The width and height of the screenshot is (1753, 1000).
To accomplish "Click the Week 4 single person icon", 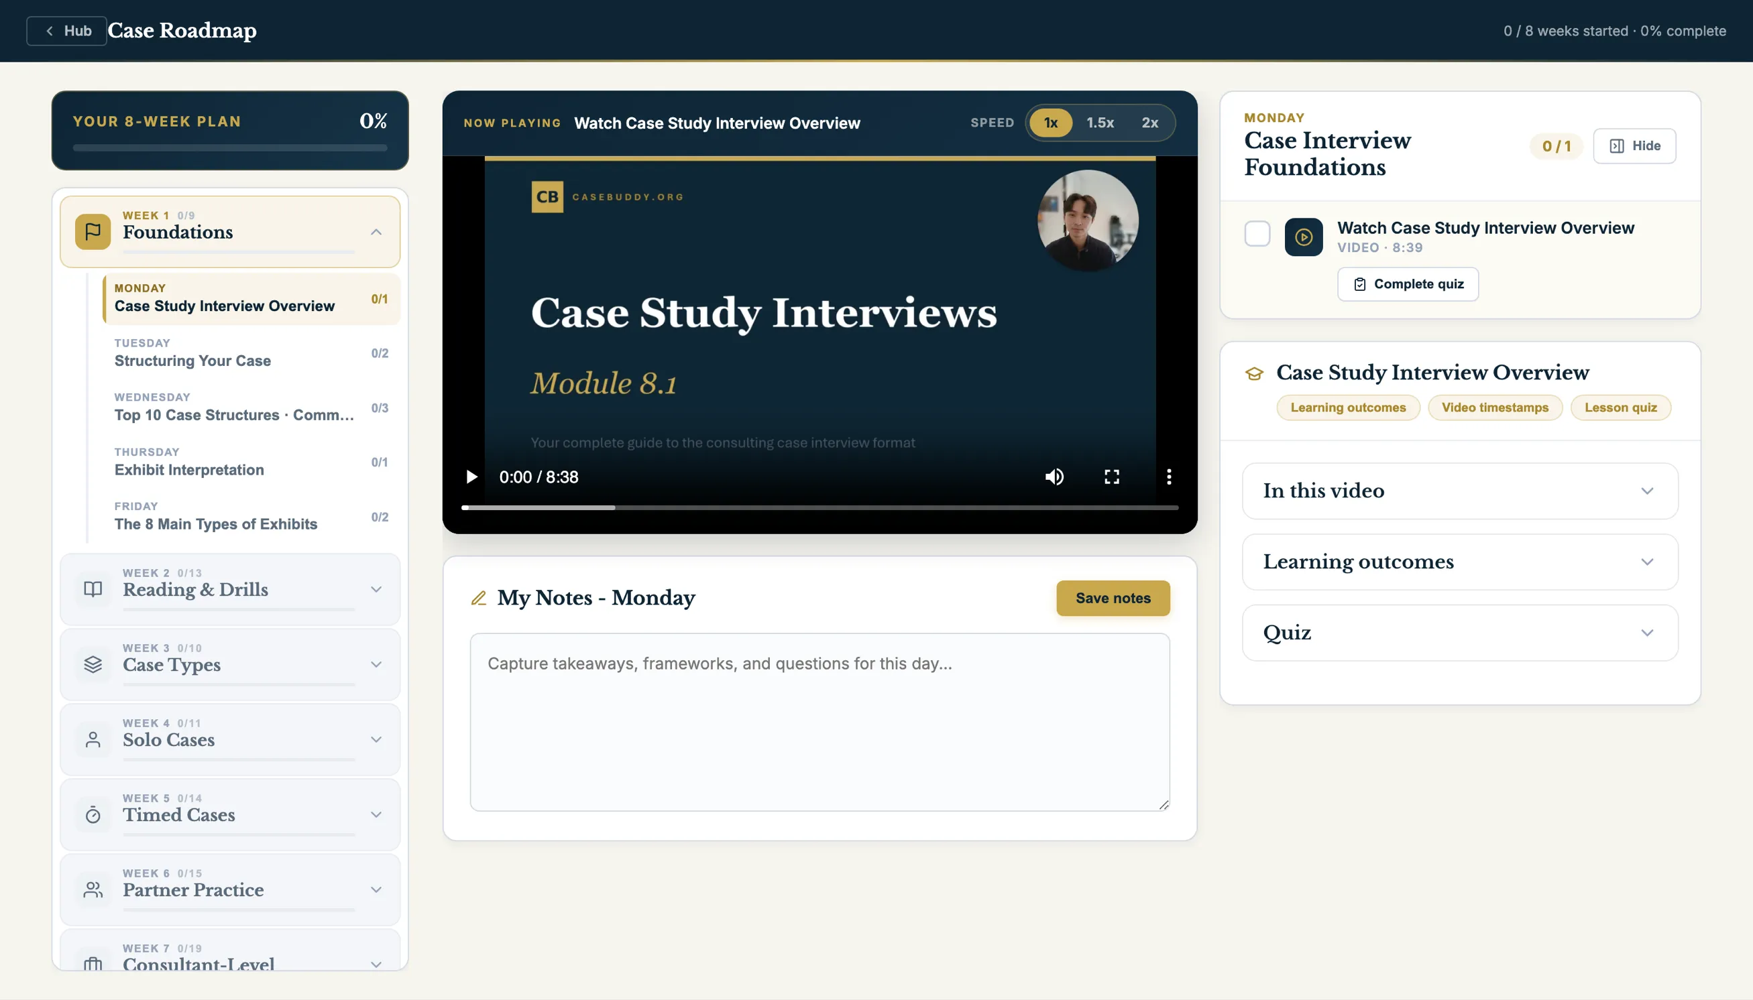I will click(93, 740).
